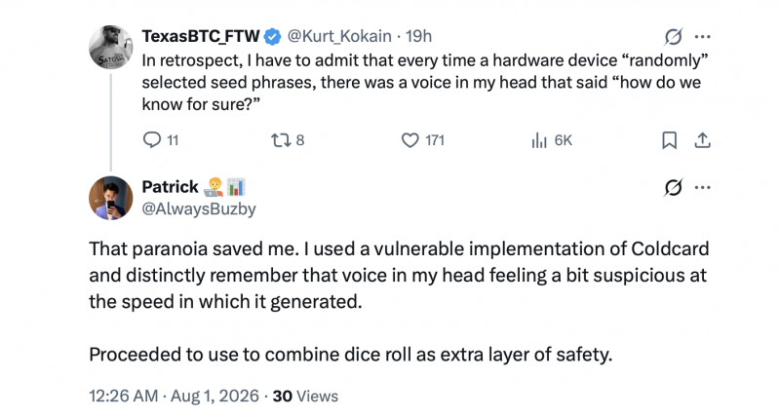Screen dimensions: 780x417
Task: View the 30 Views count
Action: [x=305, y=396]
